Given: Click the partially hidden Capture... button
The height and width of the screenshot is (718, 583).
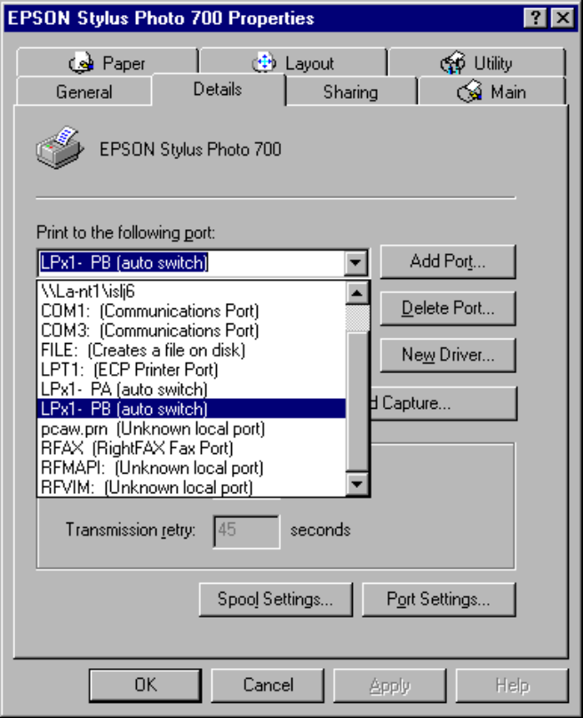Looking at the screenshot, I should point(443,403).
